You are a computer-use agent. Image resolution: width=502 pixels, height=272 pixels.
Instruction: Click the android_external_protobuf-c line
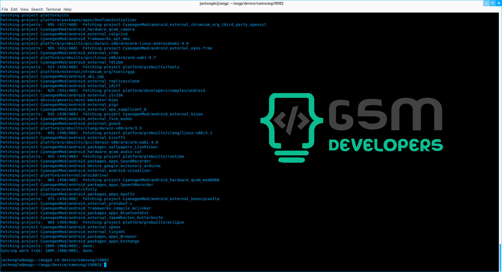[x=66, y=204]
